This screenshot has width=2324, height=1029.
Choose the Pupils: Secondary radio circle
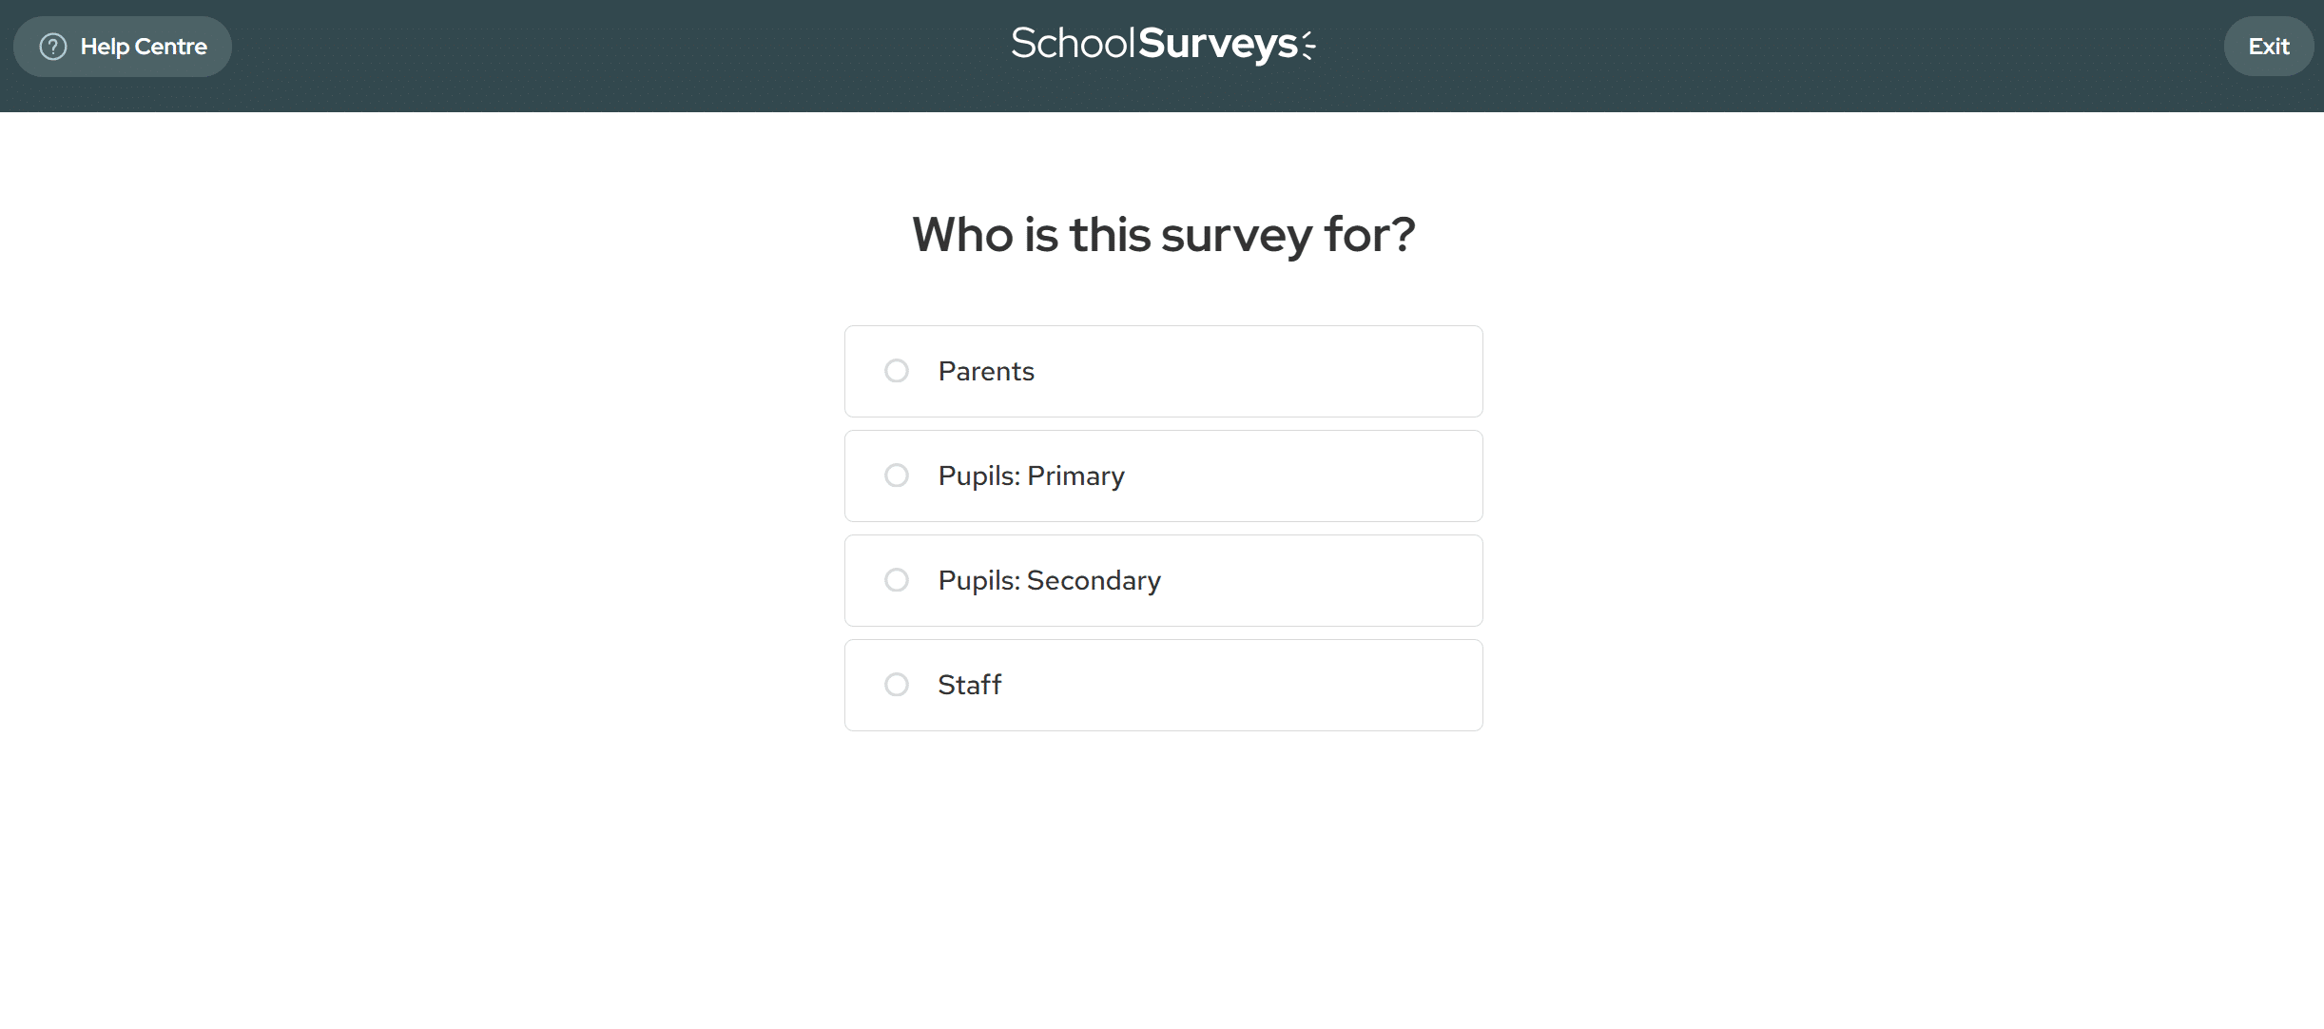(x=897, y=580)
